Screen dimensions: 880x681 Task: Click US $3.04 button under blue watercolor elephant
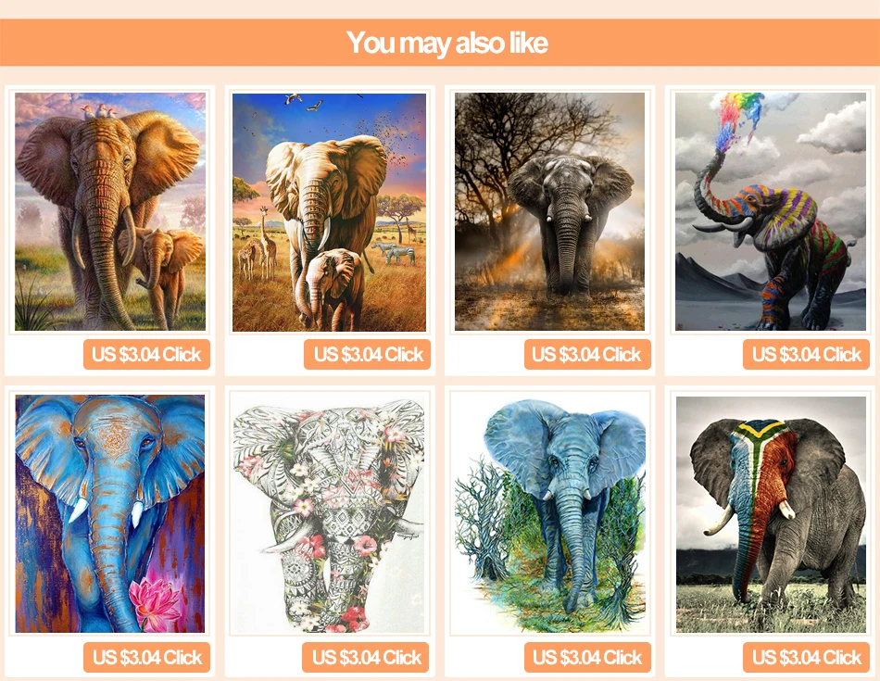587,658
